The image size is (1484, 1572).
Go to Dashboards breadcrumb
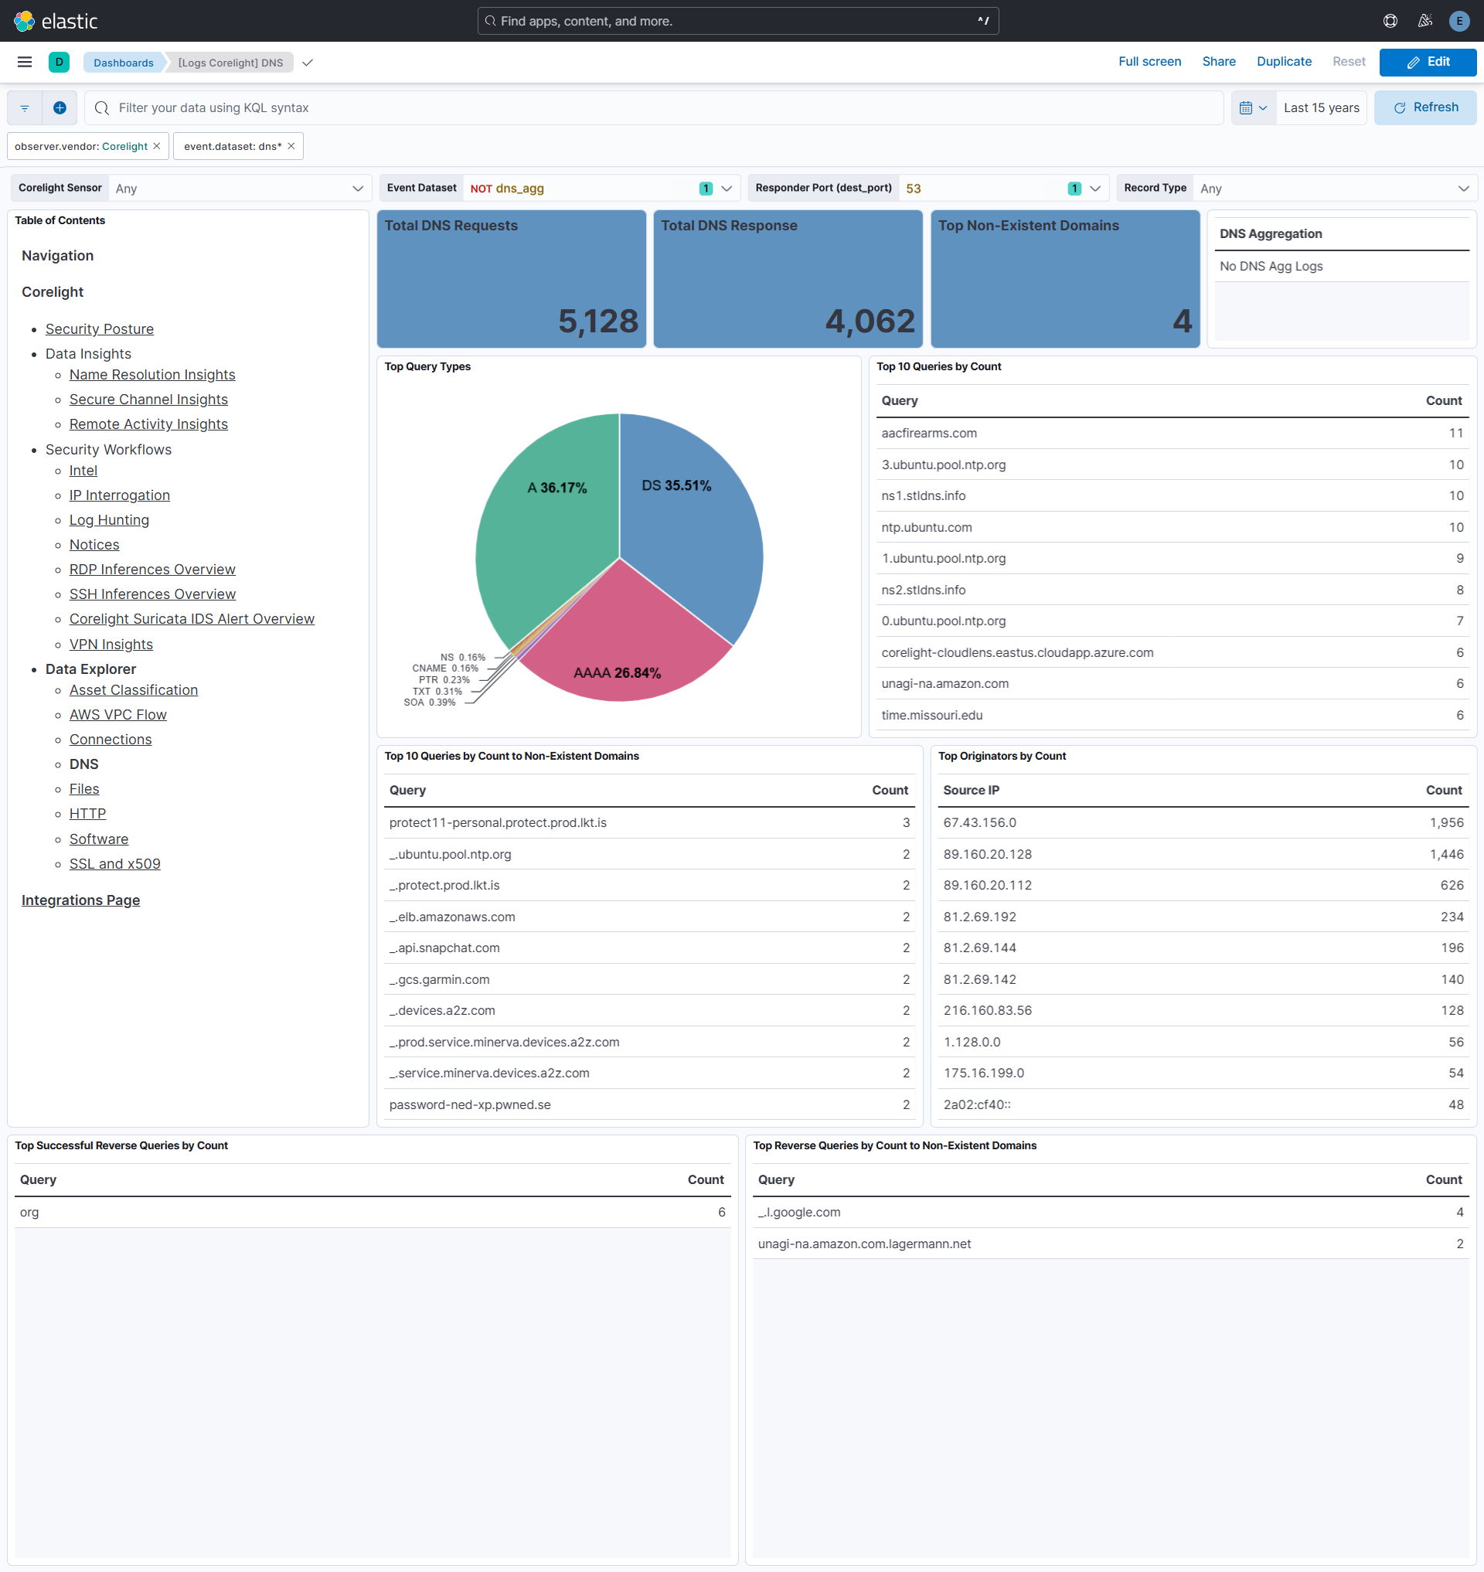point(124,63)
